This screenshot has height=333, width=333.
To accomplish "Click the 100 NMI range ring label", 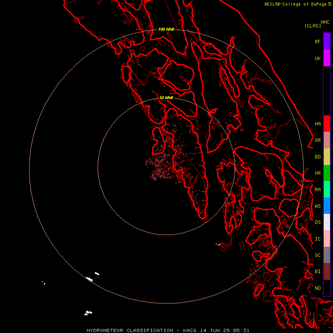I will (166, 29).
